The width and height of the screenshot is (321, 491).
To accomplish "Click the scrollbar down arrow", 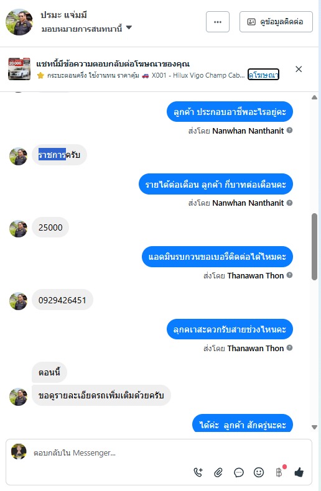I will point(314,427).
